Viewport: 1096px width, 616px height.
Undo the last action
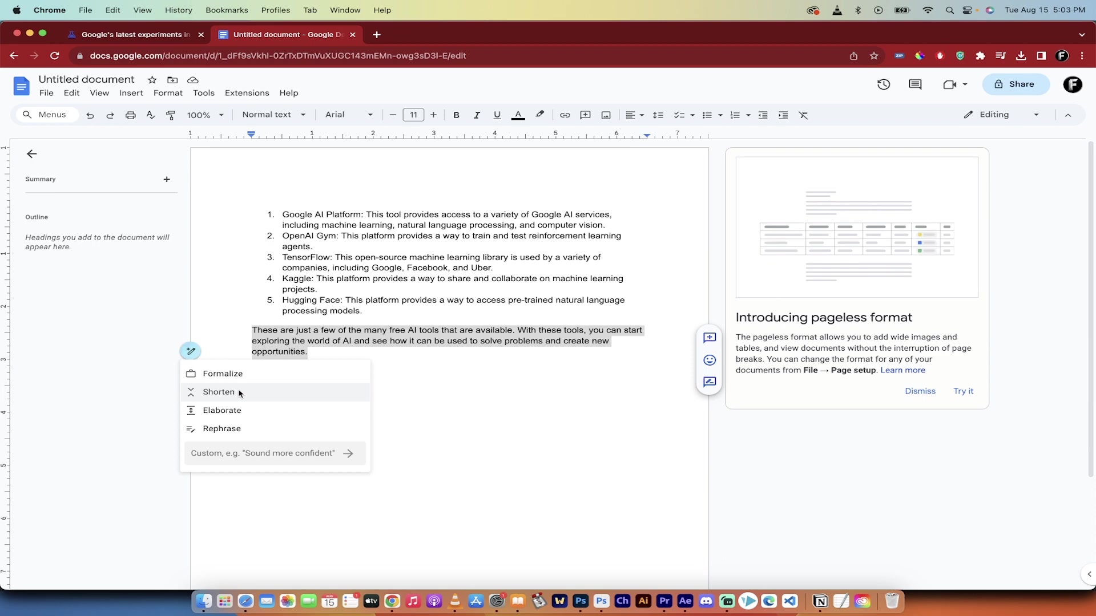[90, 115]
